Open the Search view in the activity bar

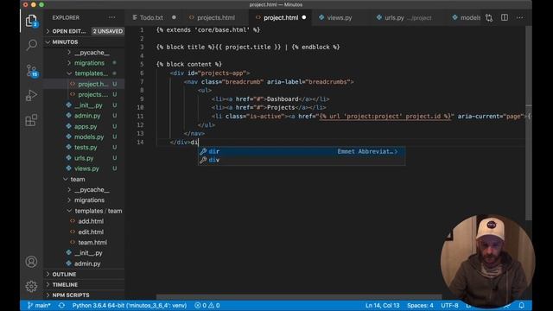pos(31,45)
